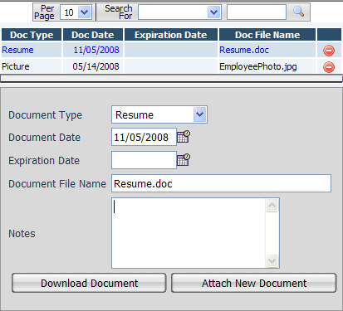343x311 pixels.
Task: Select the Picture row cell
Action: [x=32, y=66]
